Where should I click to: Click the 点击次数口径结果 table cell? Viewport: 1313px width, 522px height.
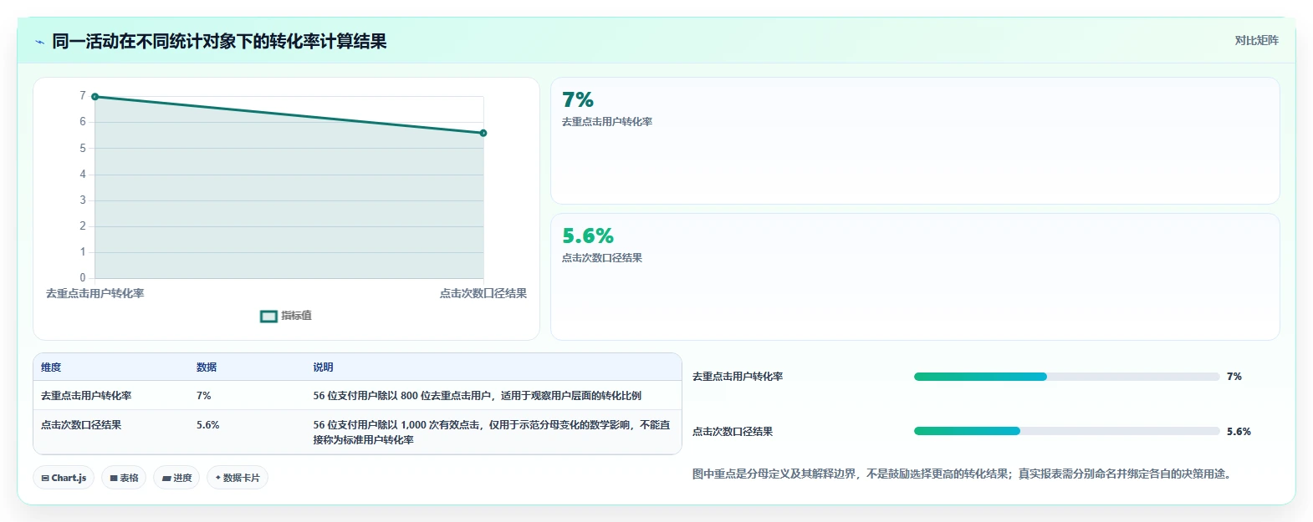coord(81,425)
